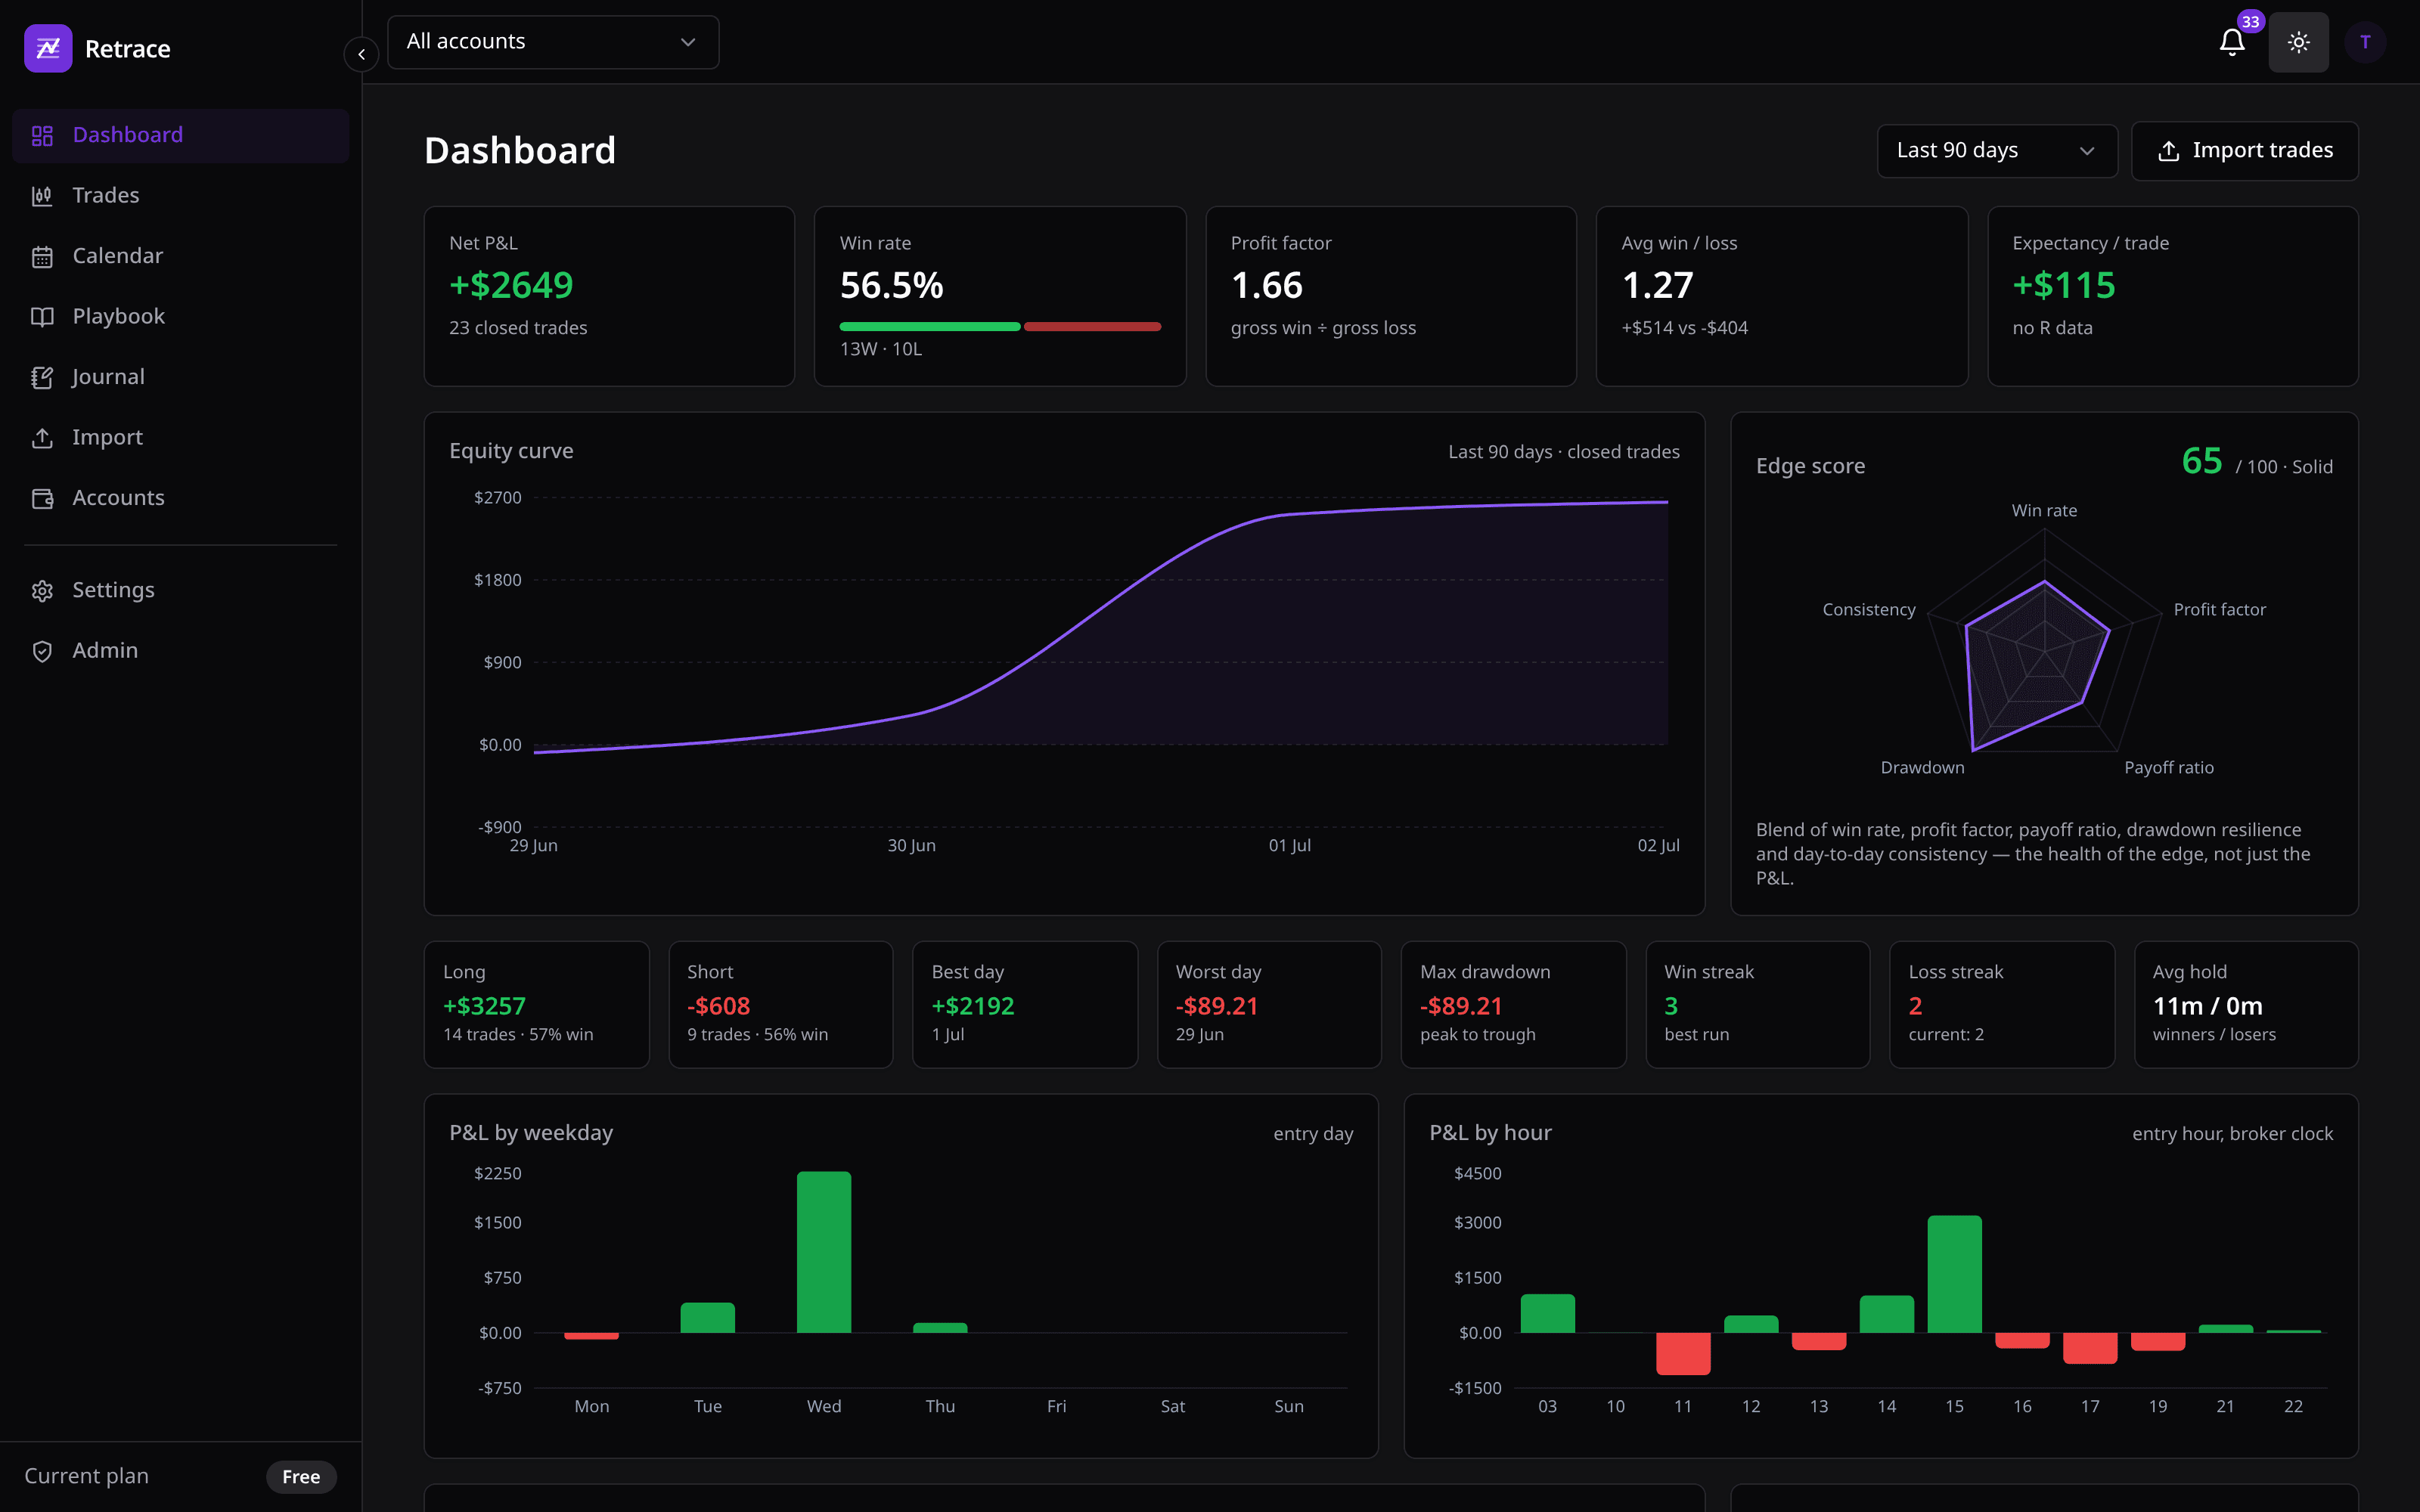2420x1512 pixels.
Task: Go to the Dashboard menu item
Action: click(x=180, y=135)
